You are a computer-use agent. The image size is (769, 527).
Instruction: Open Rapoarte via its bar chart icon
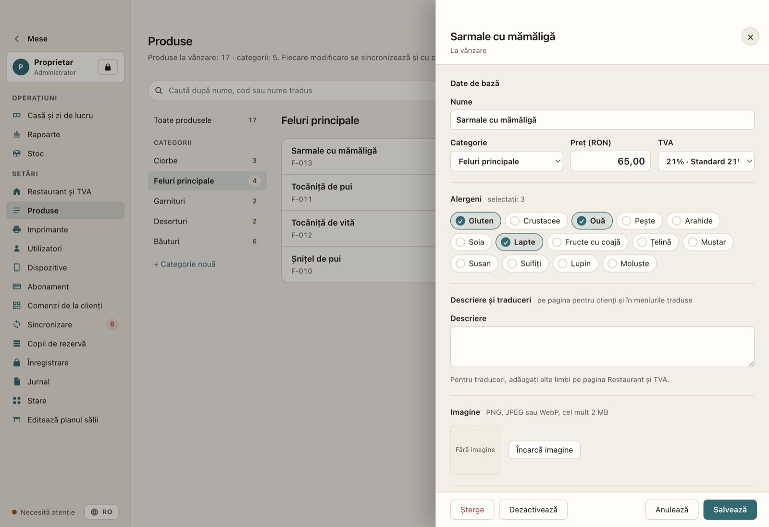tap(17, 134)
